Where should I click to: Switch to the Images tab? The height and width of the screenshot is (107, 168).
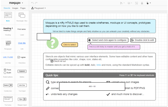[x=15, y=8]
